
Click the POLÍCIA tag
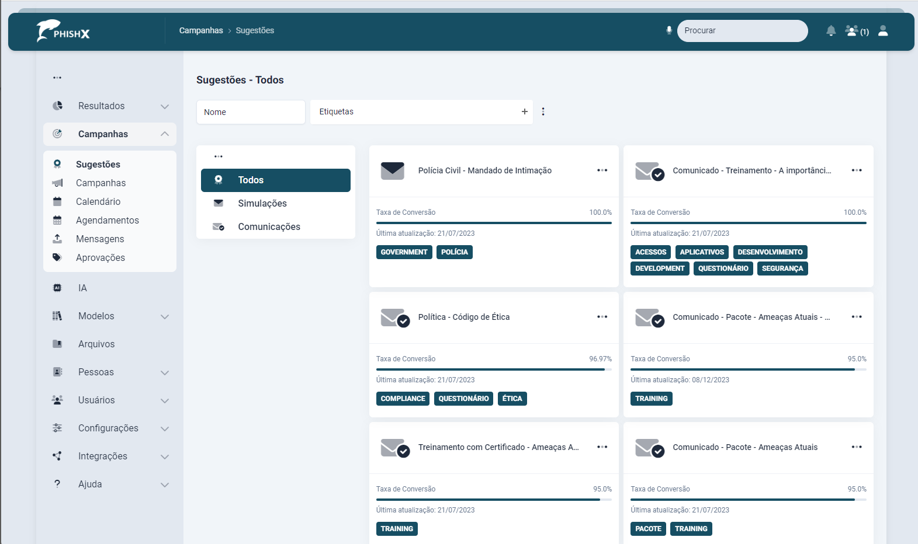(455, 252)
